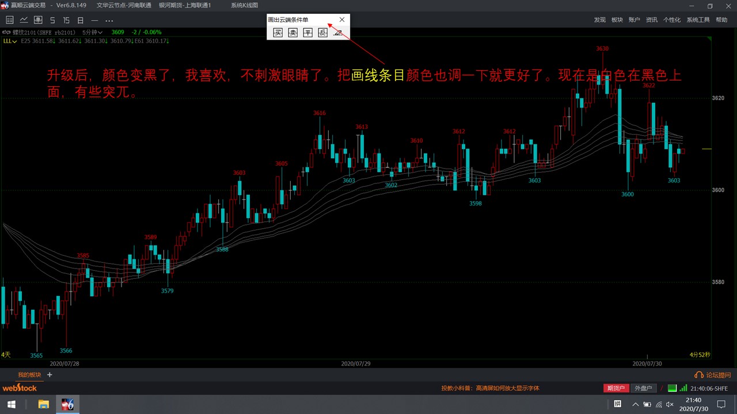This screenshot has height=414, width=737.
Task: Click the green connection status indicator
Action: (672, 388)
